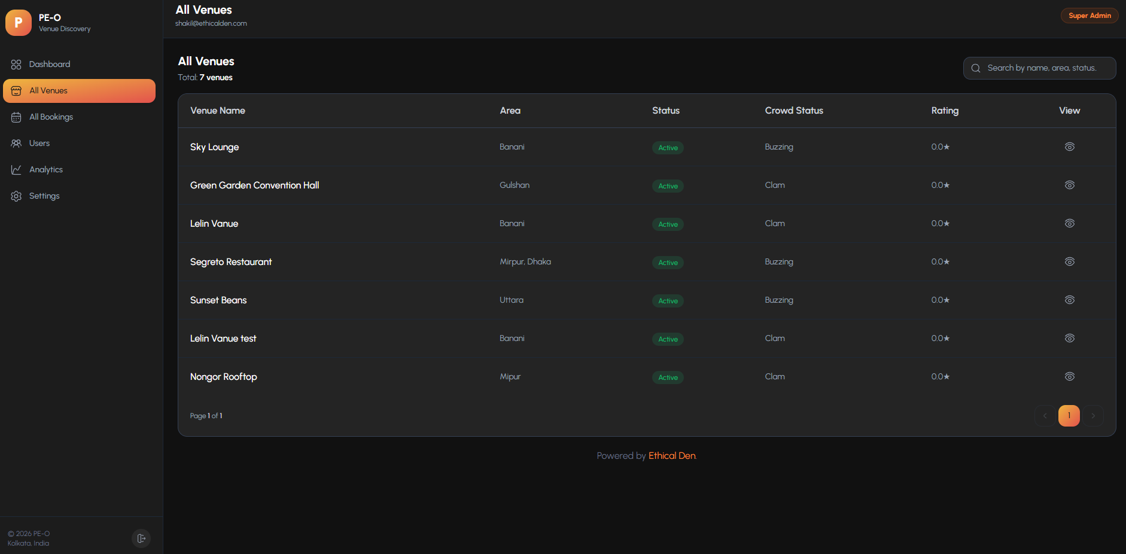This screenshot has width=1126, height=554.
Task: Click Nongor Rooftop Active status badge
Action: 668,378
